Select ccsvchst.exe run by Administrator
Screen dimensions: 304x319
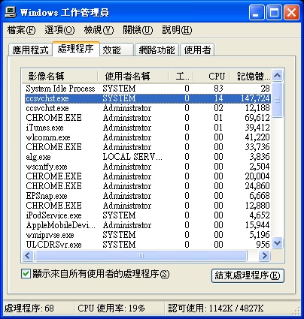tap(147, 108)
